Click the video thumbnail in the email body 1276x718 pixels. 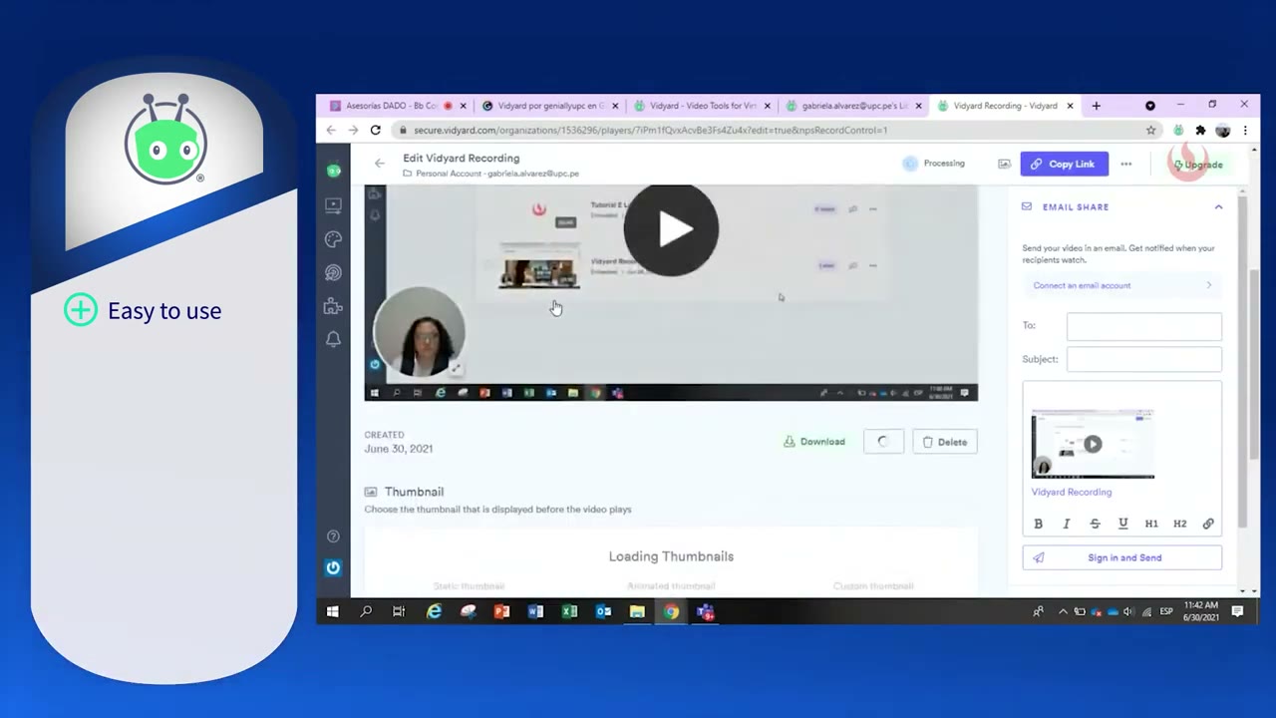point(1093,444)
